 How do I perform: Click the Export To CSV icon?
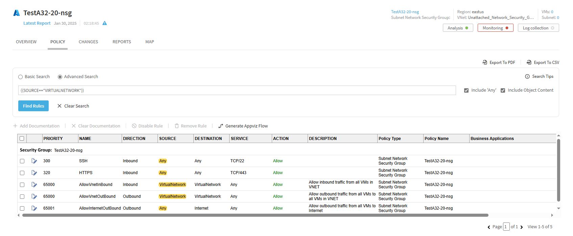tap(529, 63)
